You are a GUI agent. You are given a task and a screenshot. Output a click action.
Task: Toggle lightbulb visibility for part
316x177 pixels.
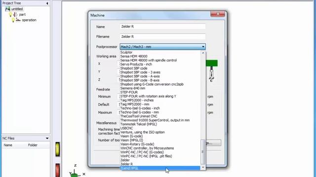tap(10, 14)
